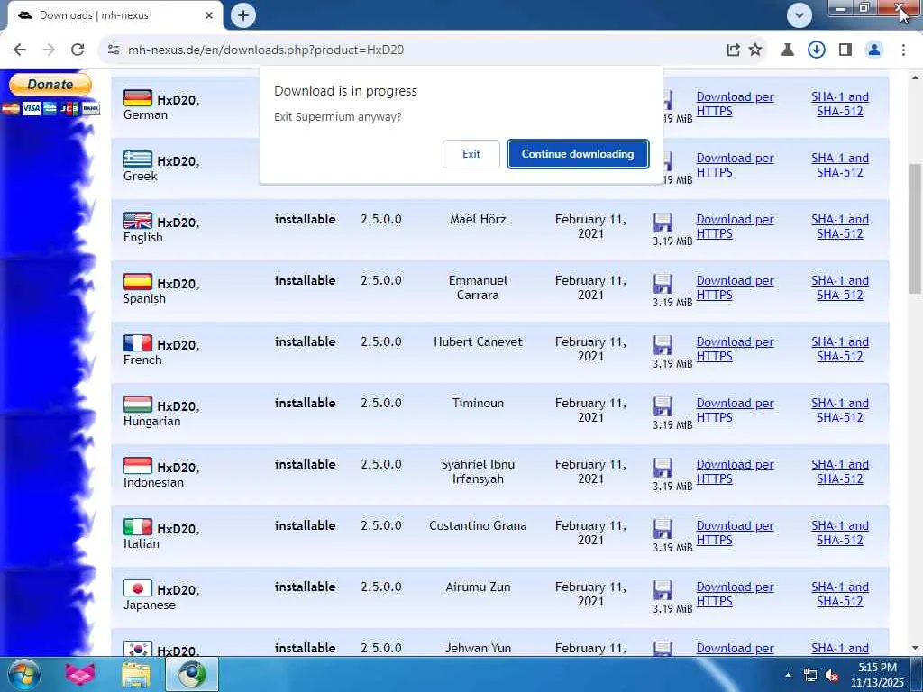
Task: Download per HTTPS for English HxD20
Action: pyautogui.click(x=735, y=226)
